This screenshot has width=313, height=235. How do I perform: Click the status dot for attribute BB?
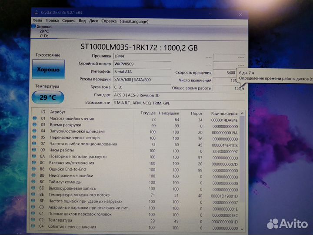point(33,175)
